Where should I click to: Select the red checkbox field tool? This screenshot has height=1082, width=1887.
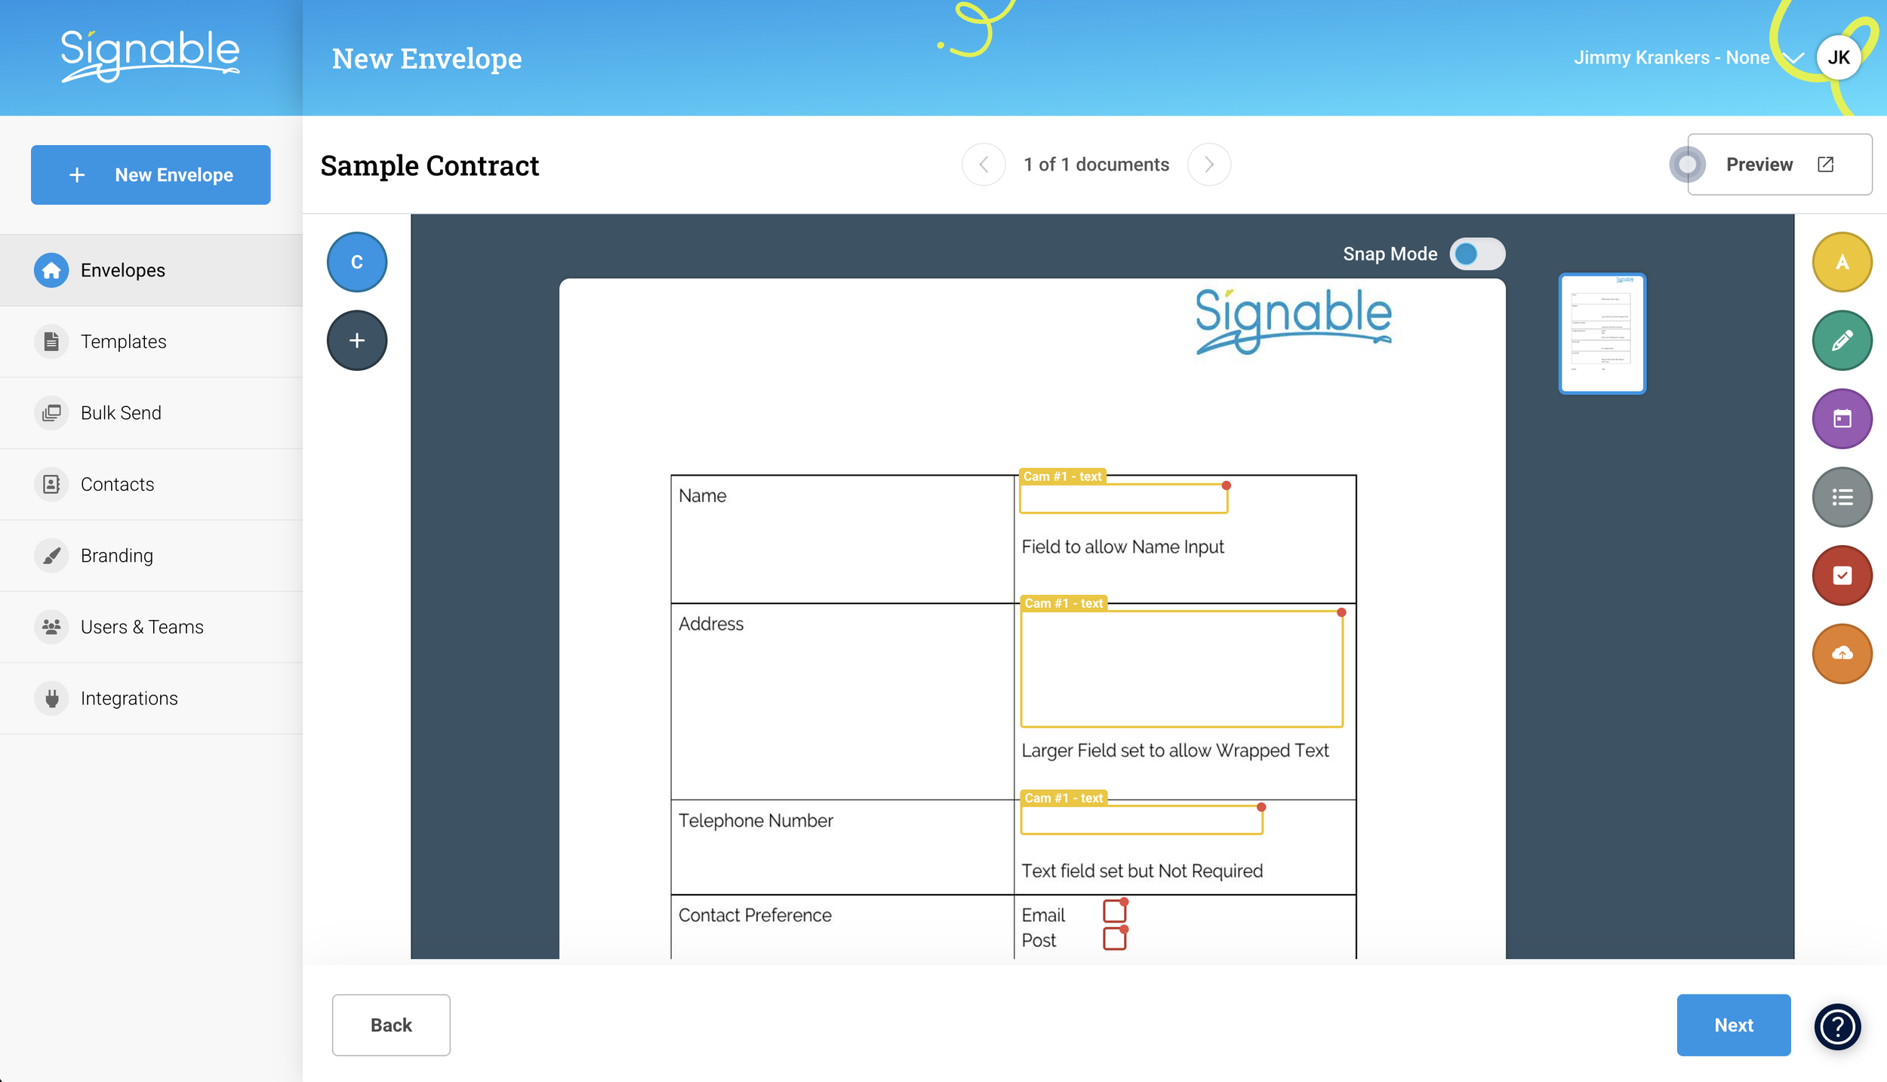(1842, 575)
